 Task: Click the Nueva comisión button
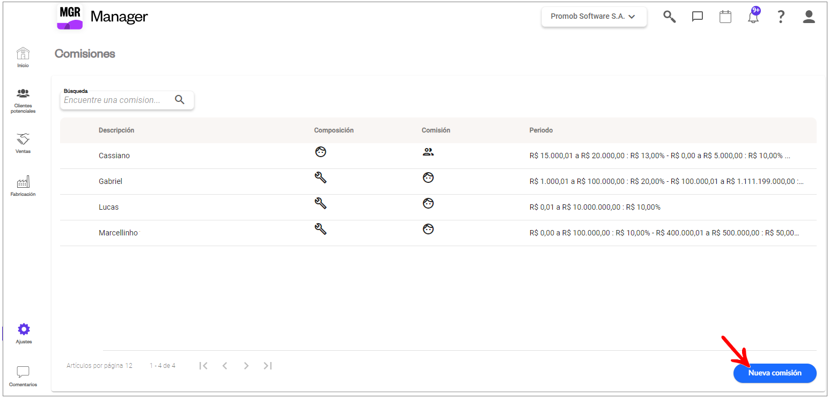(x=775, y=373)
